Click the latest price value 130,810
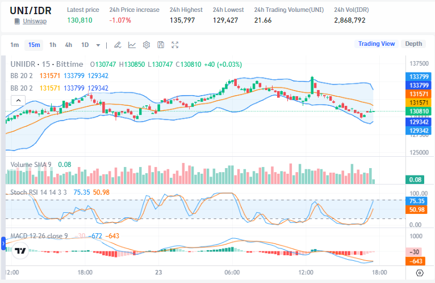The width and height of the screenshot is (435, 283). tap(80, 20)
